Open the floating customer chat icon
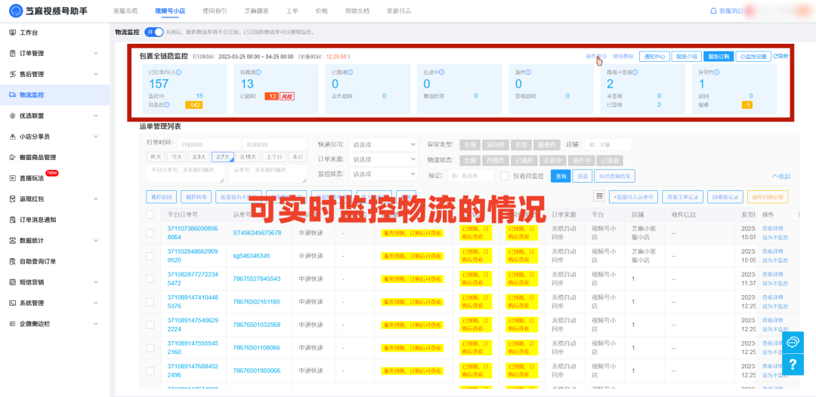Image resolution: width=816 pixels, height=397 pixels. coord(793,343)
